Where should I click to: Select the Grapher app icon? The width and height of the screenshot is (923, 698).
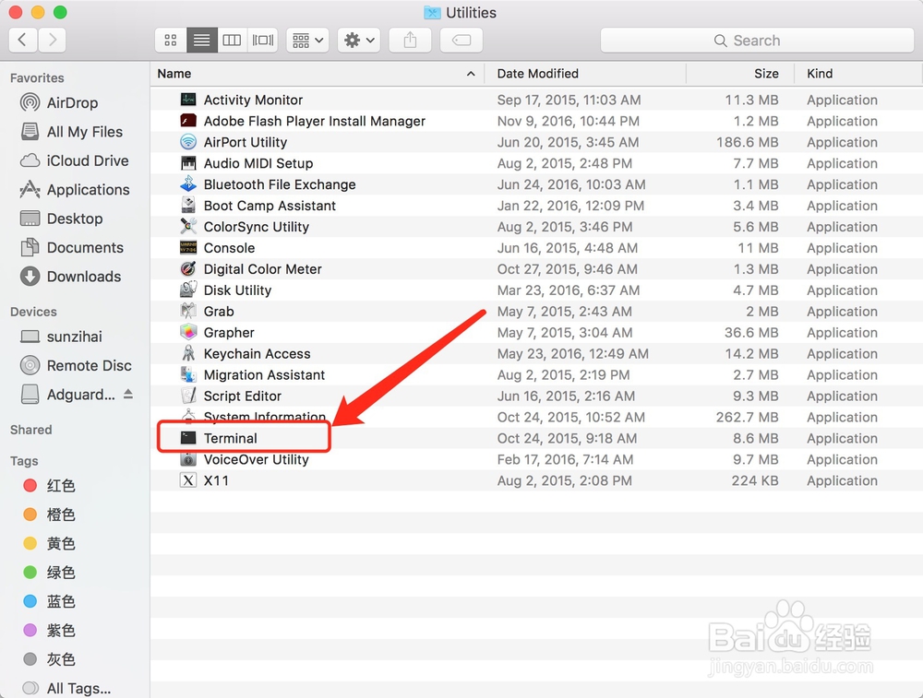(188, 332)
